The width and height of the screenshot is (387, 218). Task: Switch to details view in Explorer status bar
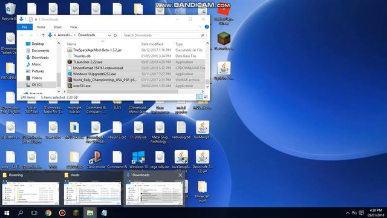coord(199,97)
